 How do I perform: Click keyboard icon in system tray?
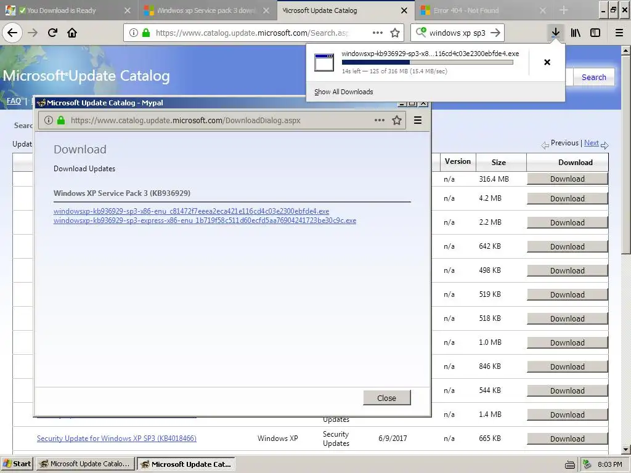point(570,464)
